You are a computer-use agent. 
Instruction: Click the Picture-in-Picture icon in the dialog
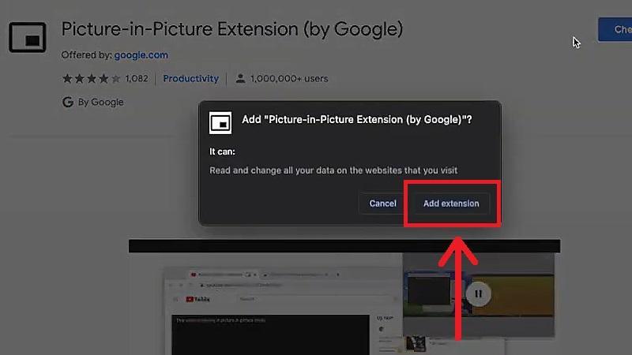point(220,122)
